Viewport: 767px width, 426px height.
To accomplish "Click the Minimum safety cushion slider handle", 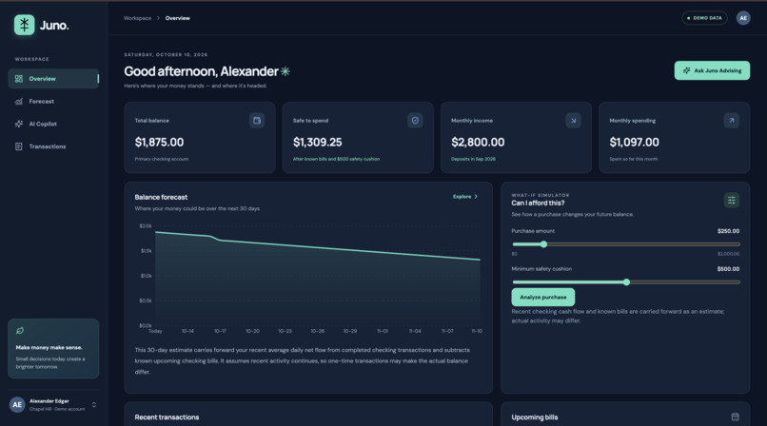I will click(626, 281).
